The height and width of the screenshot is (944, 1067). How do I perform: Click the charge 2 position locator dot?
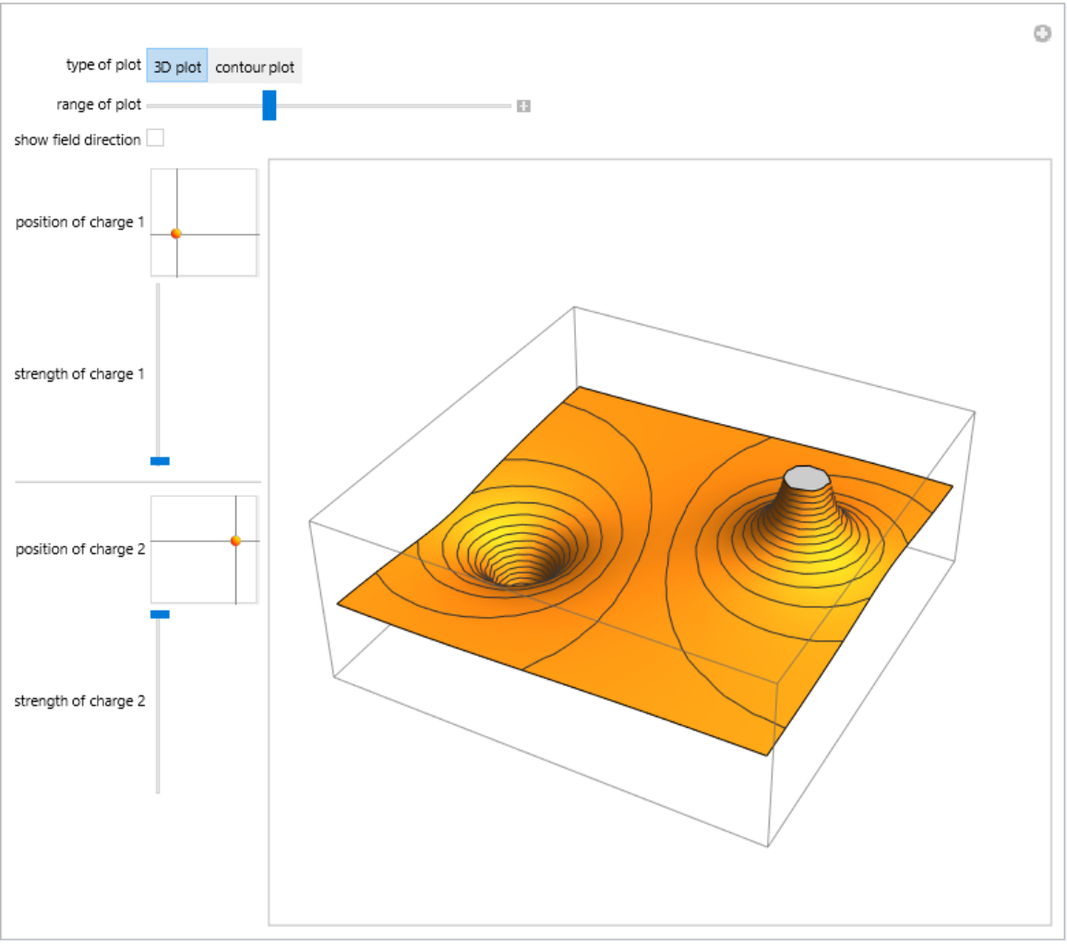[235, 540]
